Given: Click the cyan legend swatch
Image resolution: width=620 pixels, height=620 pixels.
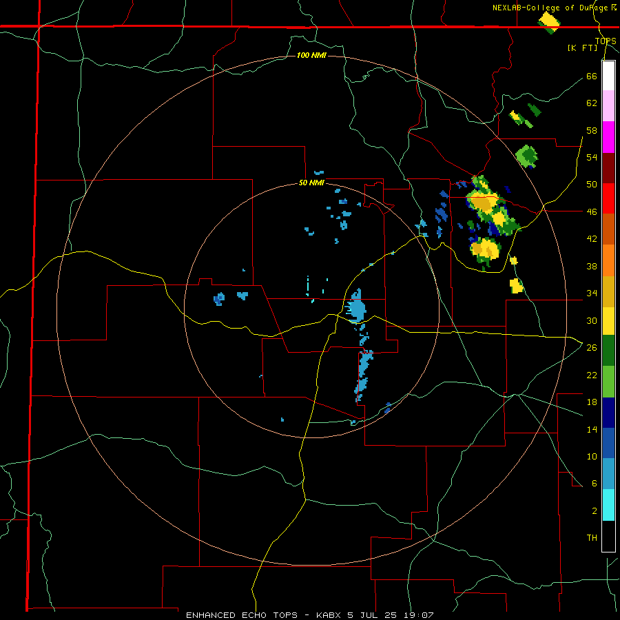Looking at the screenshot, I should pyautogui.click(x=608, y=505).
